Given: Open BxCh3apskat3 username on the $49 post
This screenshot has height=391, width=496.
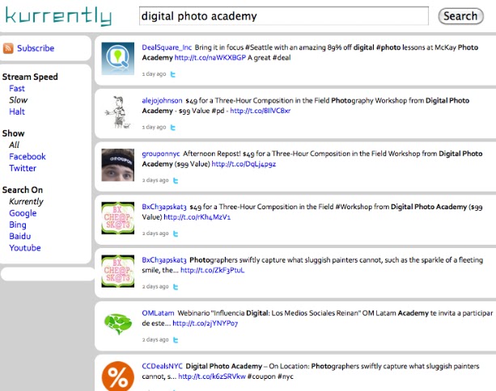Looking at the screenshot, I should 164,207.
